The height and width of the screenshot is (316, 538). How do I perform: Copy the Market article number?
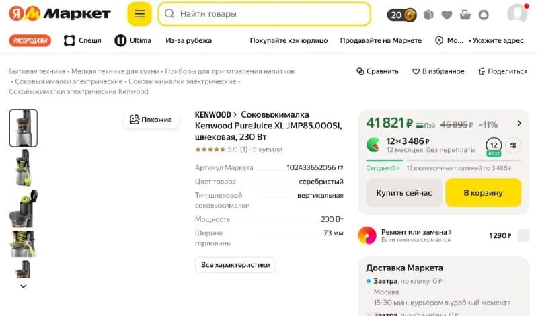[340, 167]
